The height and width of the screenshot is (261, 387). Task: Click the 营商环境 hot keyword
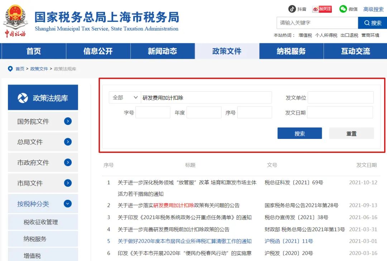(x=370, y=35)
